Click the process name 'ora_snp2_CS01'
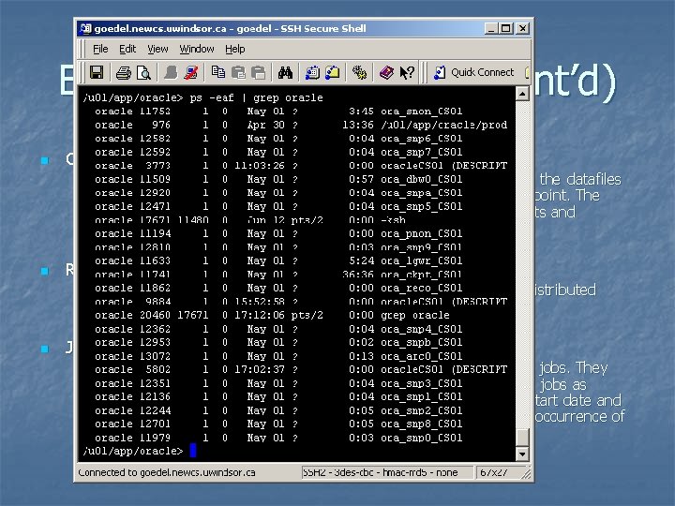The width and height of the screenshot is (675, 506). pos(422,410)
